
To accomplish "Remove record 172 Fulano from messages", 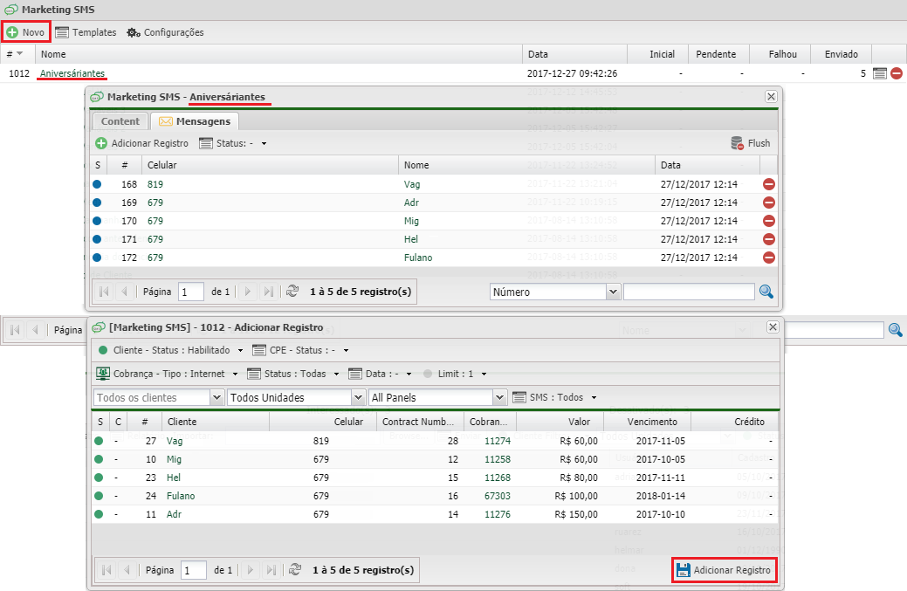I will (x=769, y=258).
